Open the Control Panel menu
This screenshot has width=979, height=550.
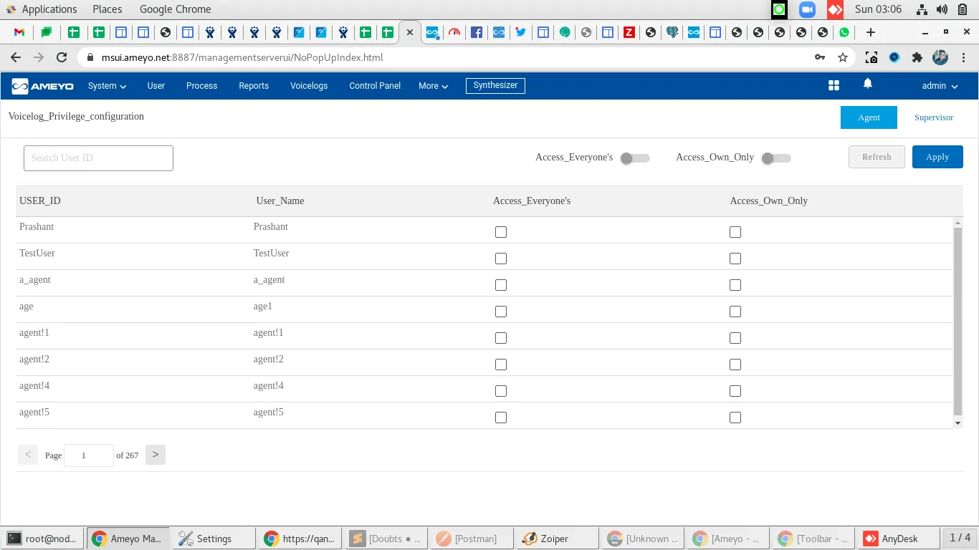375,86
